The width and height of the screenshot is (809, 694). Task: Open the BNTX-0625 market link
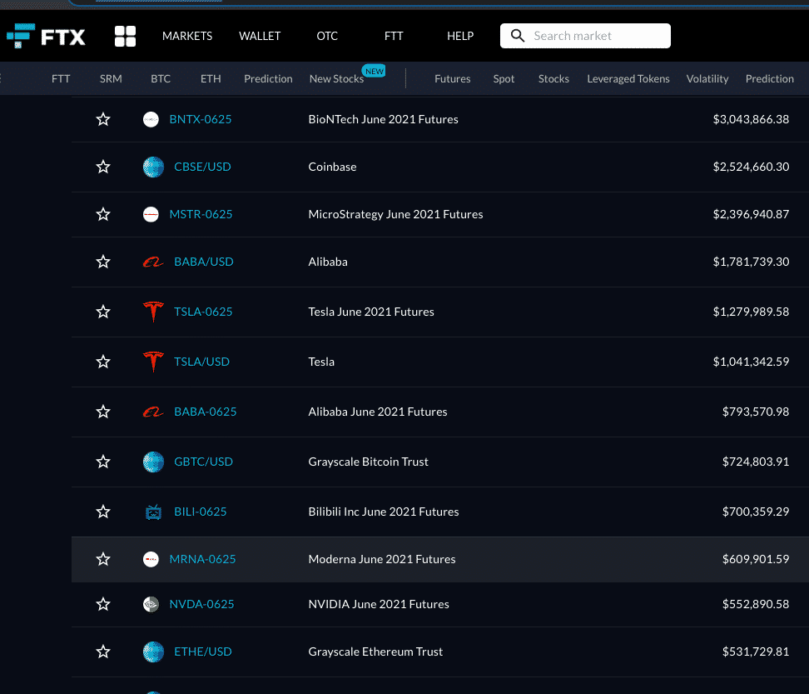[201, 119]
